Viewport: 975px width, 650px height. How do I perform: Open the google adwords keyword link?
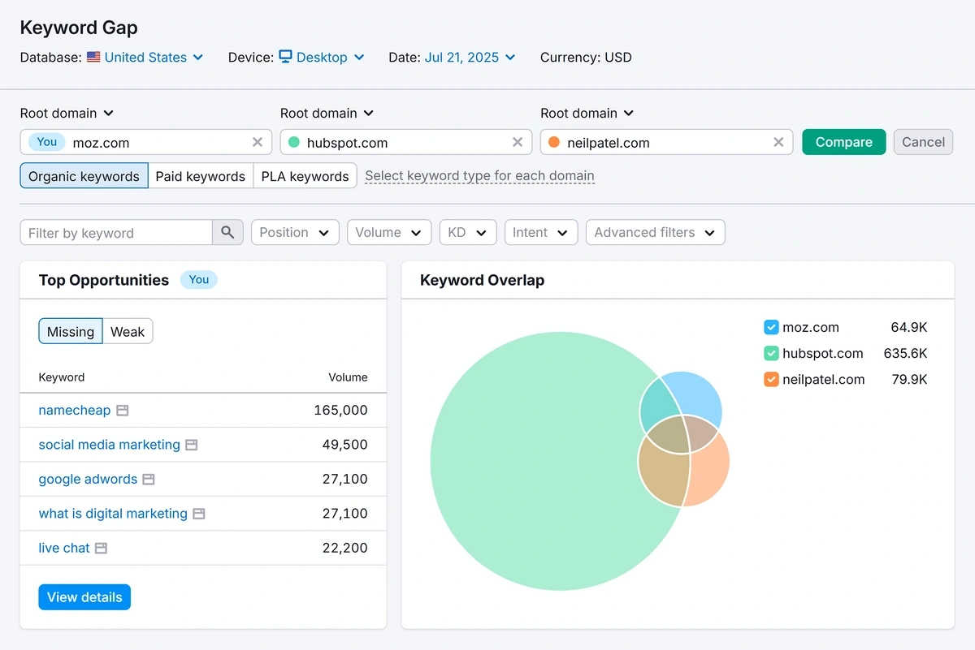click(x=88, y=480)
